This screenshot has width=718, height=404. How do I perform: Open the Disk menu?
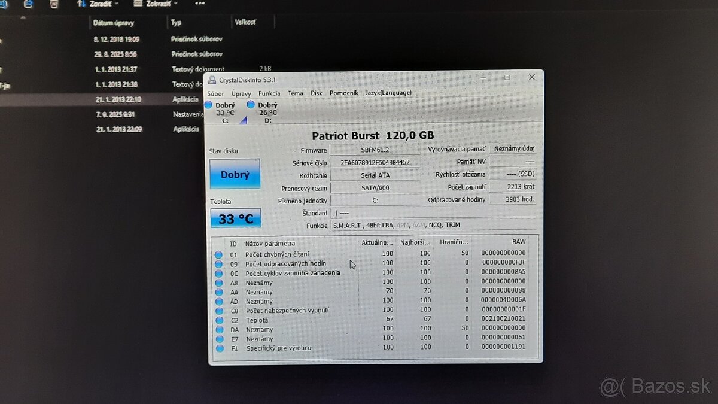317,93
